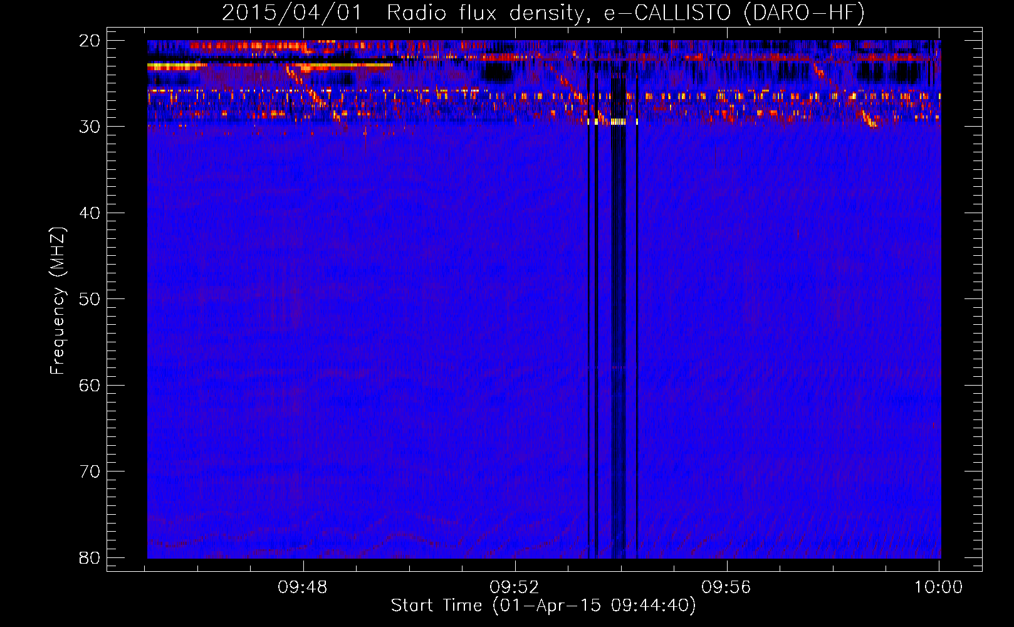Click the 'Start Time (01-Apr-15 09:44:40)' axis label
The width and height of the screenshot is (1014, 627).
(543, 606)
